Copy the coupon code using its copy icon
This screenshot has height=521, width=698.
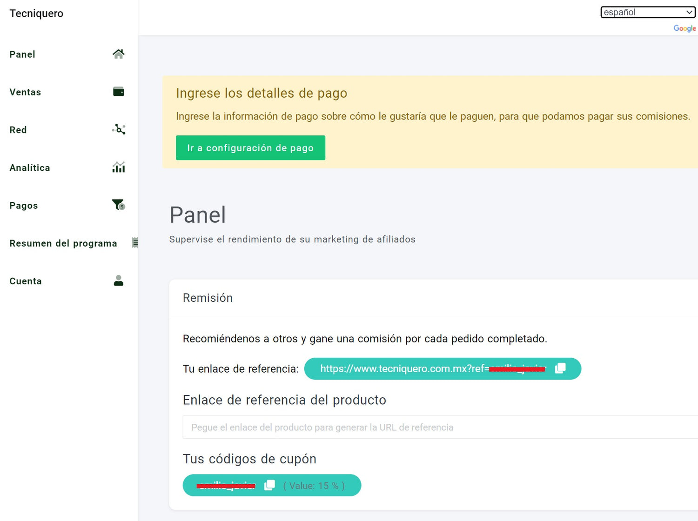(x=269, y=485)
